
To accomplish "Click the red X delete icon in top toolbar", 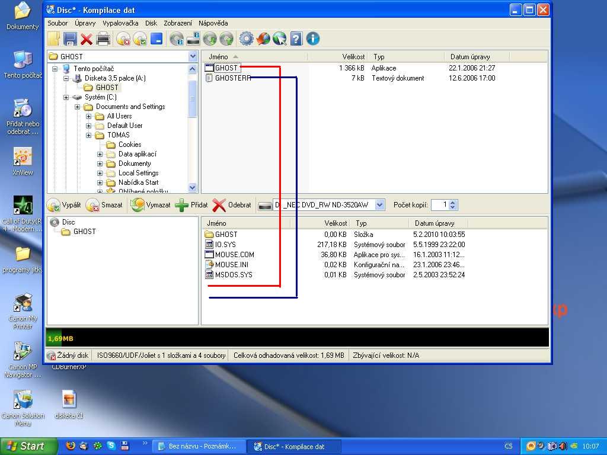I will click(87, 39).
